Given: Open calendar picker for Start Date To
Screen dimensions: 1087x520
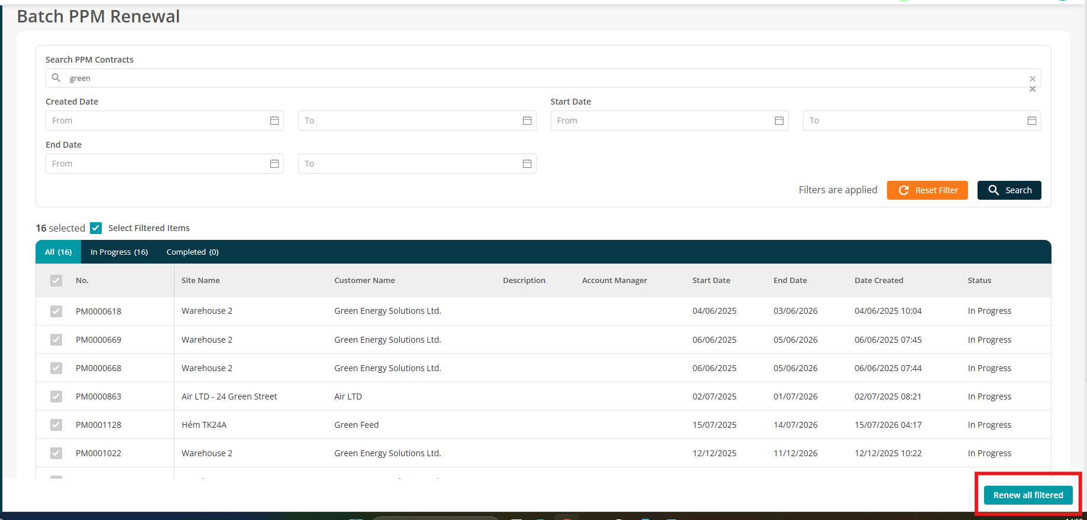Looking at the screenshot, I should [x=1032, y=121].
